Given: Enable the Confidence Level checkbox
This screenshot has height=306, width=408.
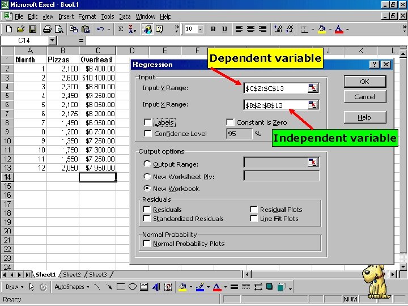Looking at the screenshot, I should click(x=147, y=134).
